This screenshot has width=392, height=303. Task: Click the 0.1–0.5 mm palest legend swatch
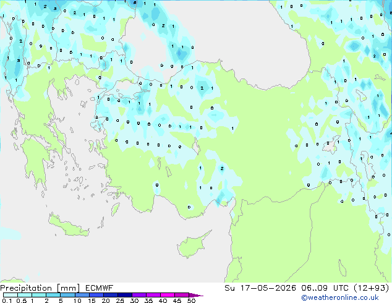(11, 295)
